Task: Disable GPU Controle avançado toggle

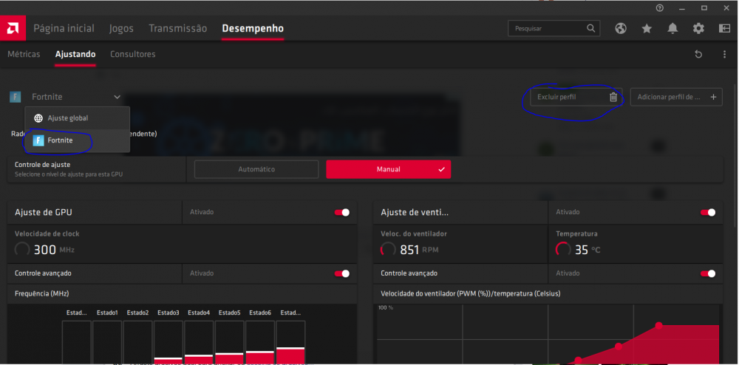Action: [x=341, y=273]
